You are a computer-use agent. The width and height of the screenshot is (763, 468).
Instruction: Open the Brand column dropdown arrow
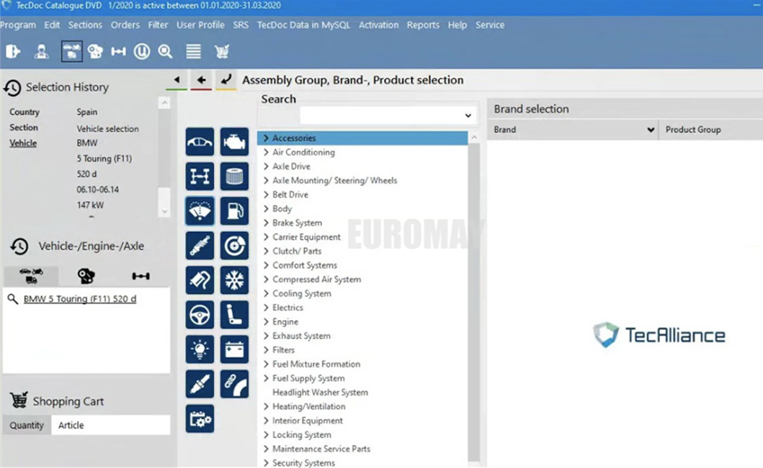pos(651,130)
